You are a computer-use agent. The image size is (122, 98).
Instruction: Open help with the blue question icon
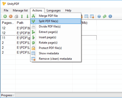[x=99, y=16]
